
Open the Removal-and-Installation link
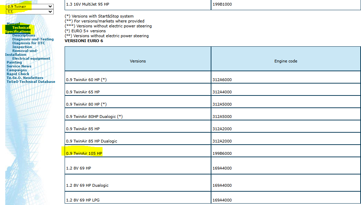tap(25, 51)
